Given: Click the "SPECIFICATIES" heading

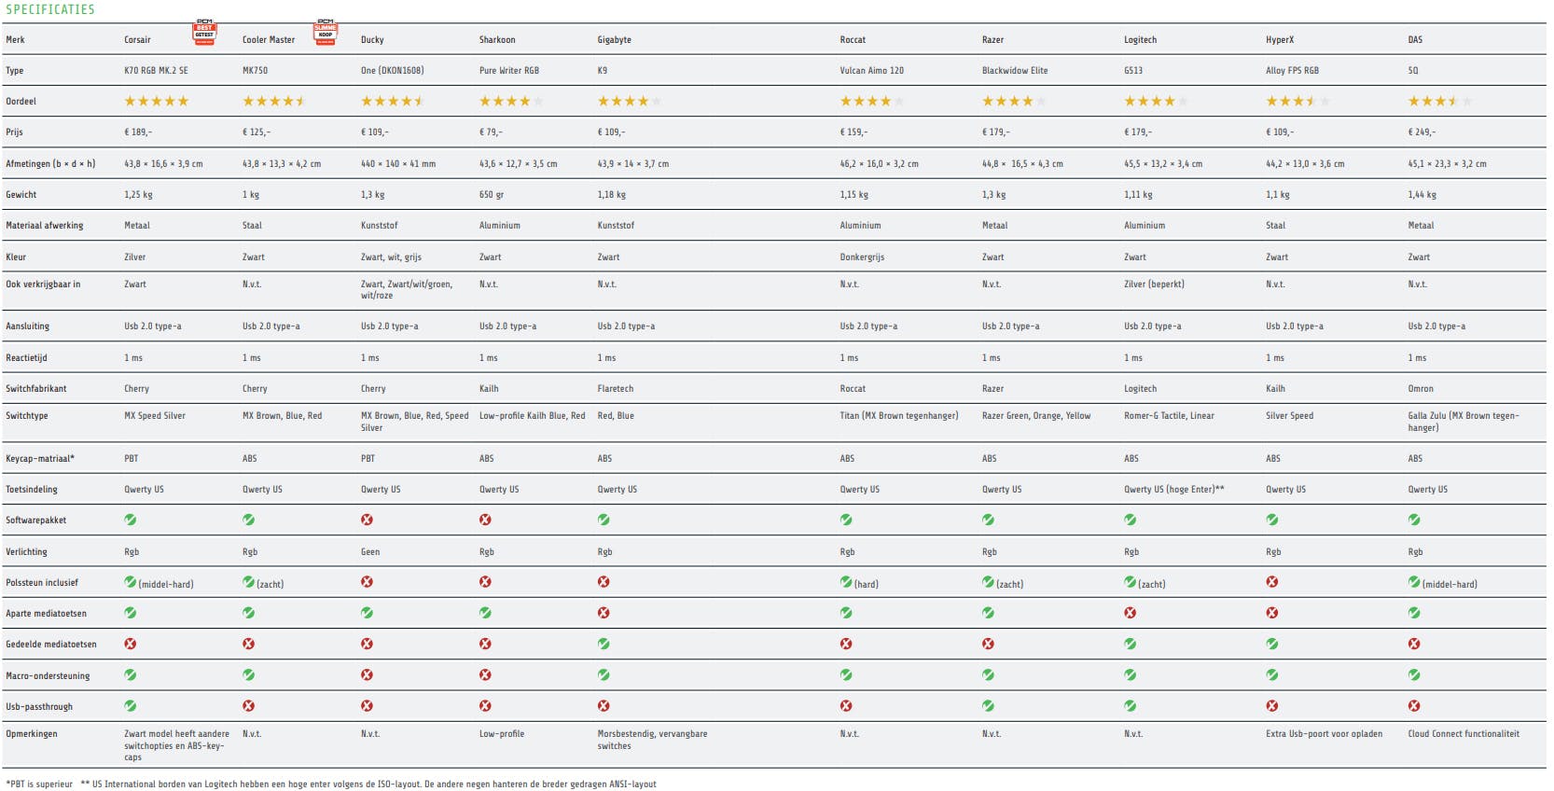Looking at the screenshot, I should [50, 9].
